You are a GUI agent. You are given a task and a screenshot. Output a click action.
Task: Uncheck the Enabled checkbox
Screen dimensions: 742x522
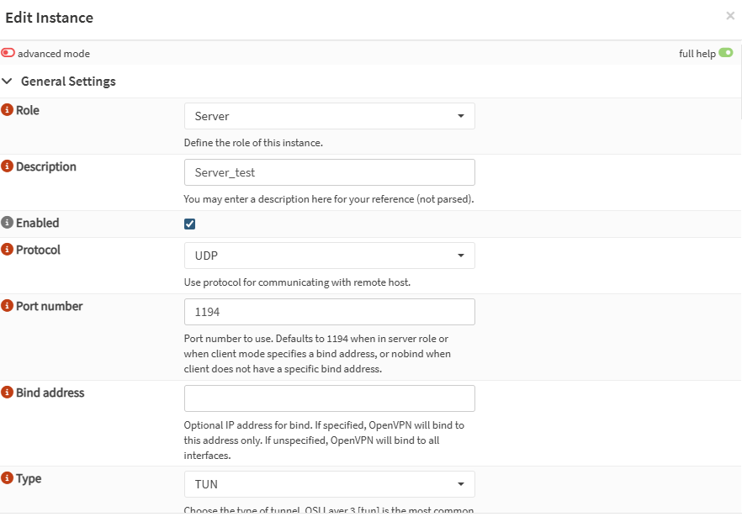click(x=190, y=224)
